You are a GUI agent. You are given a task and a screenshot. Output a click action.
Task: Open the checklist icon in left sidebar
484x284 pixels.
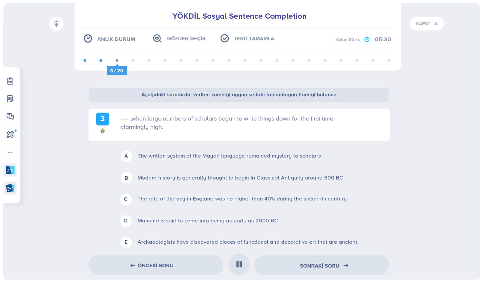(x=10, y=81)
